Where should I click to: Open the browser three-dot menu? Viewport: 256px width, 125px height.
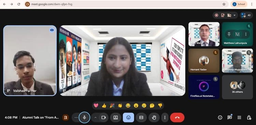click(252, 4)
